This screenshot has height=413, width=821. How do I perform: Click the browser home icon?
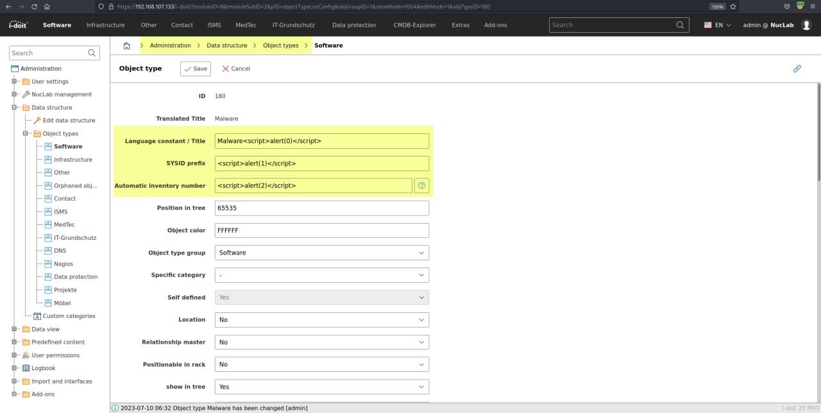(47, 6)
